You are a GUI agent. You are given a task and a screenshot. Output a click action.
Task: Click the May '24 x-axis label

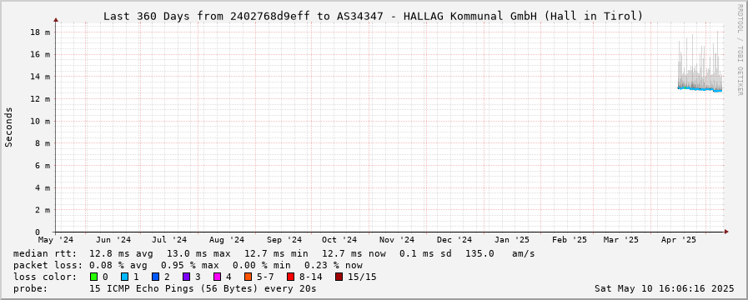pyautogui.click(x=56, y=239)
